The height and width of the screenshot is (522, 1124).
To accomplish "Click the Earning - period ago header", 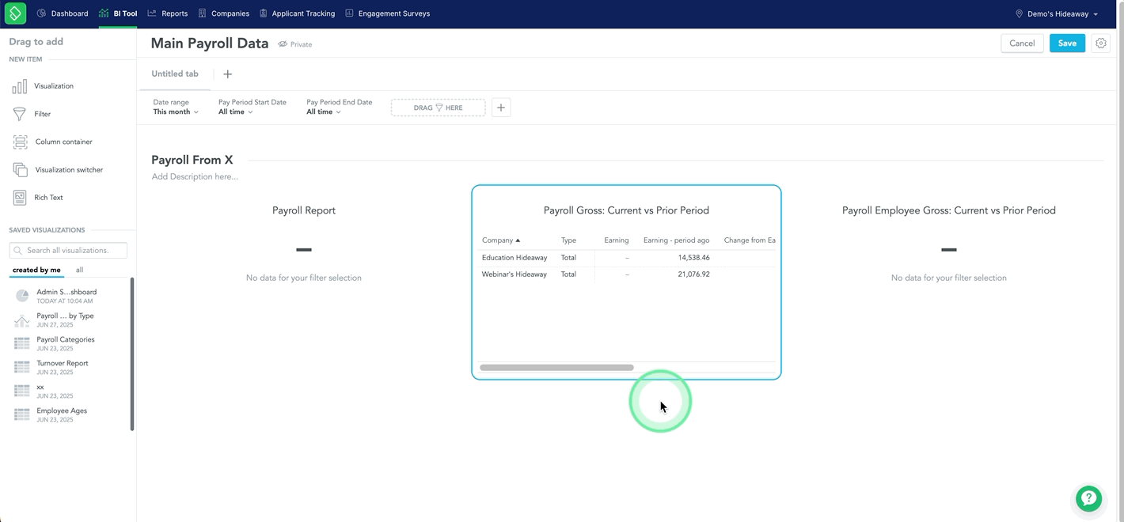I will click(x=676, y=240).
